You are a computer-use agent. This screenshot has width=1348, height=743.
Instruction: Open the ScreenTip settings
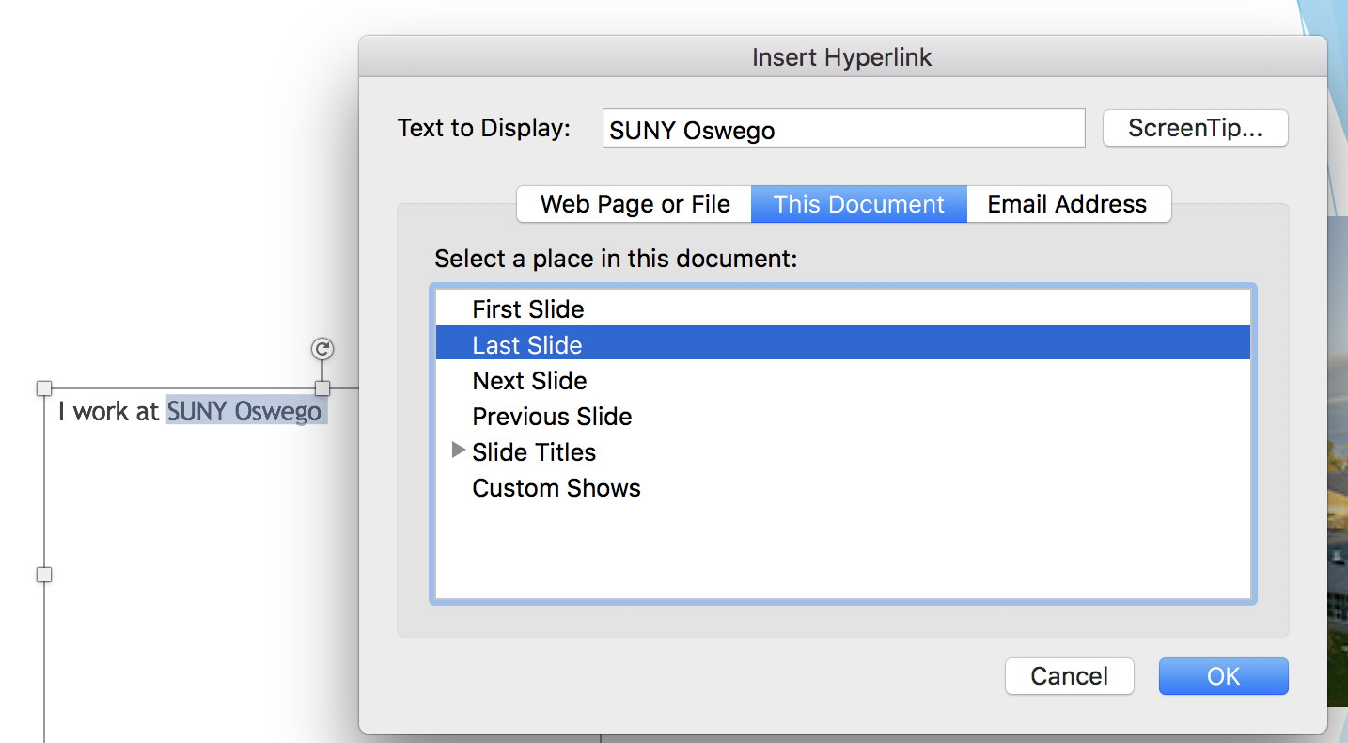pos(1195,129)
